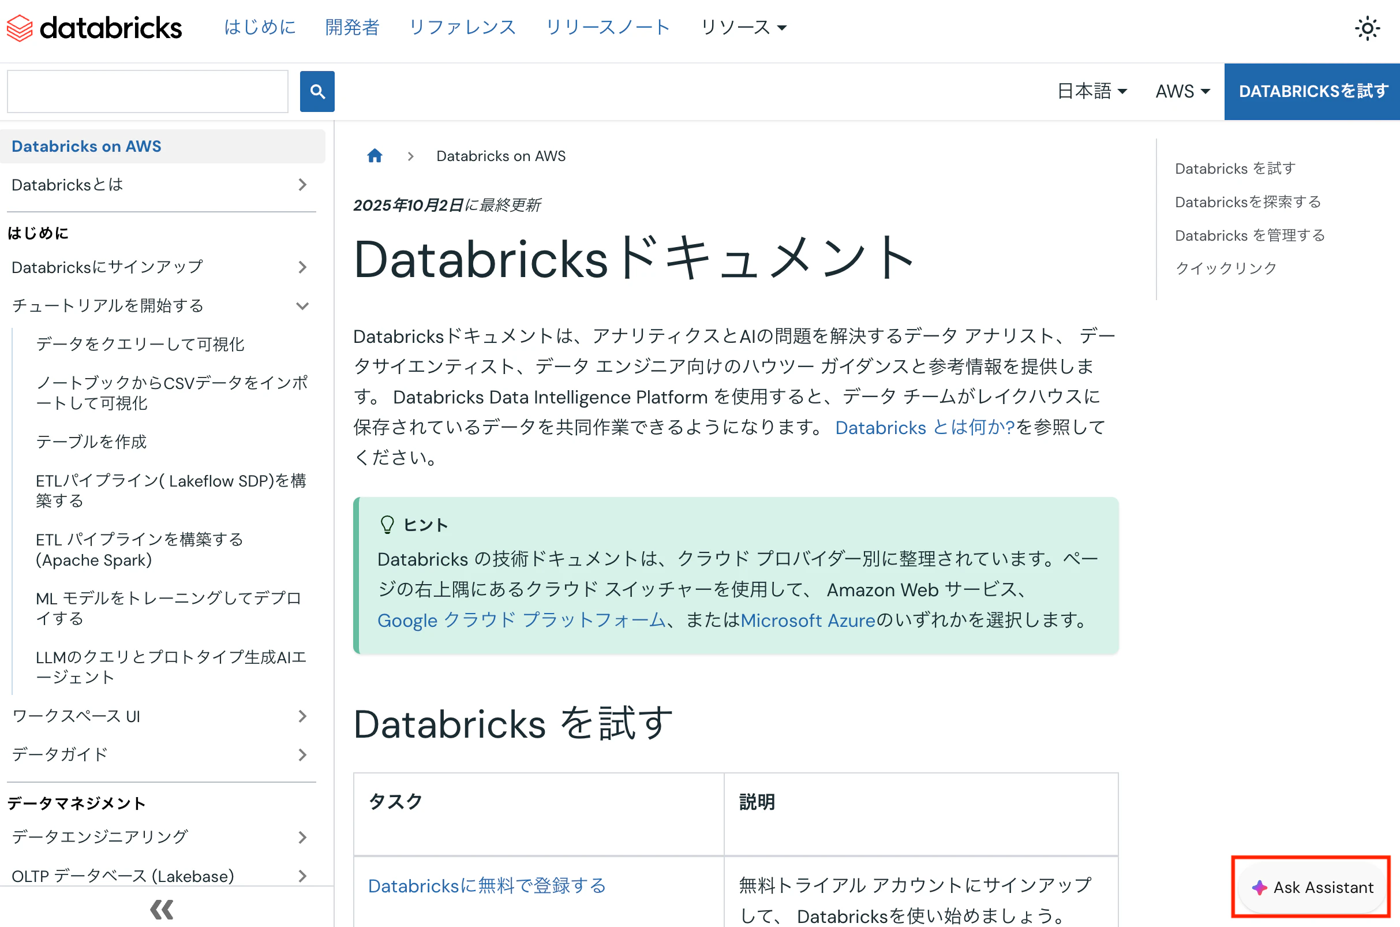Open ML モデルをトレーニングしてデプロイする tutorial
The image size is (1400, 927).
click(x=169, y=608)
